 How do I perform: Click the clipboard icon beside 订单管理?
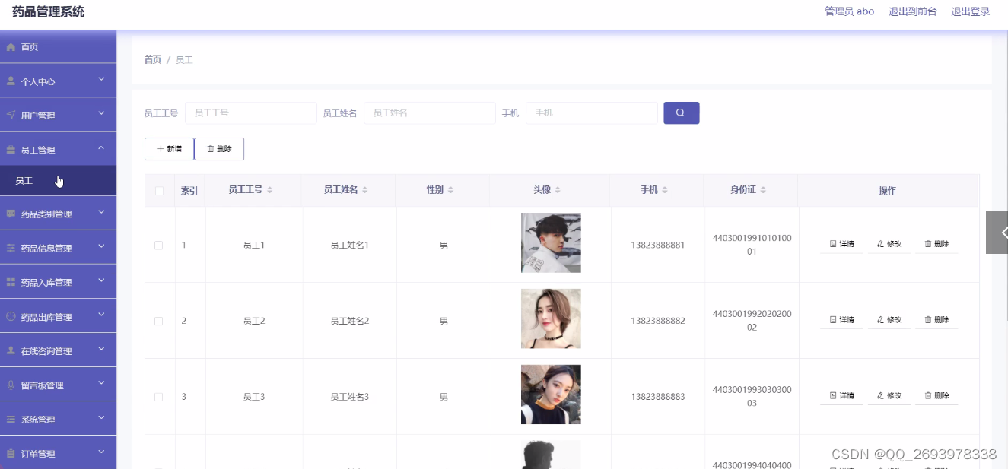coord(11,453)
